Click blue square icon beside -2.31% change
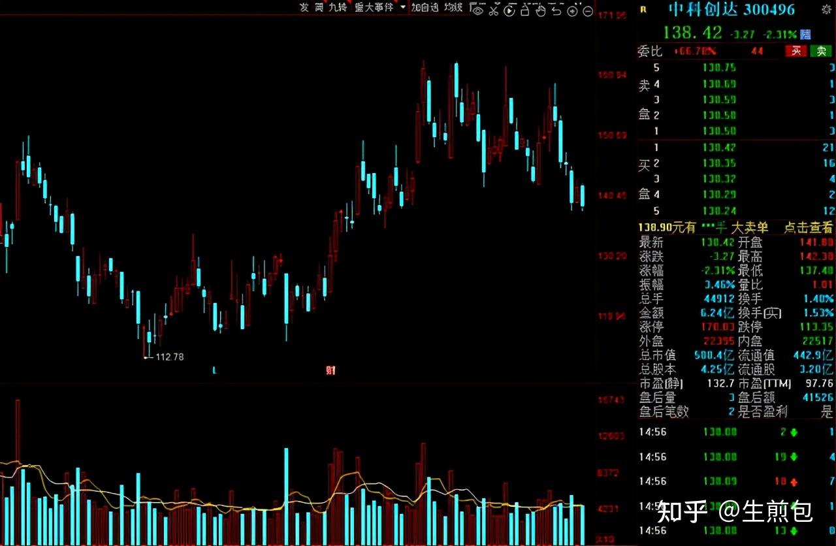The image size is (836, 546). 805,33
